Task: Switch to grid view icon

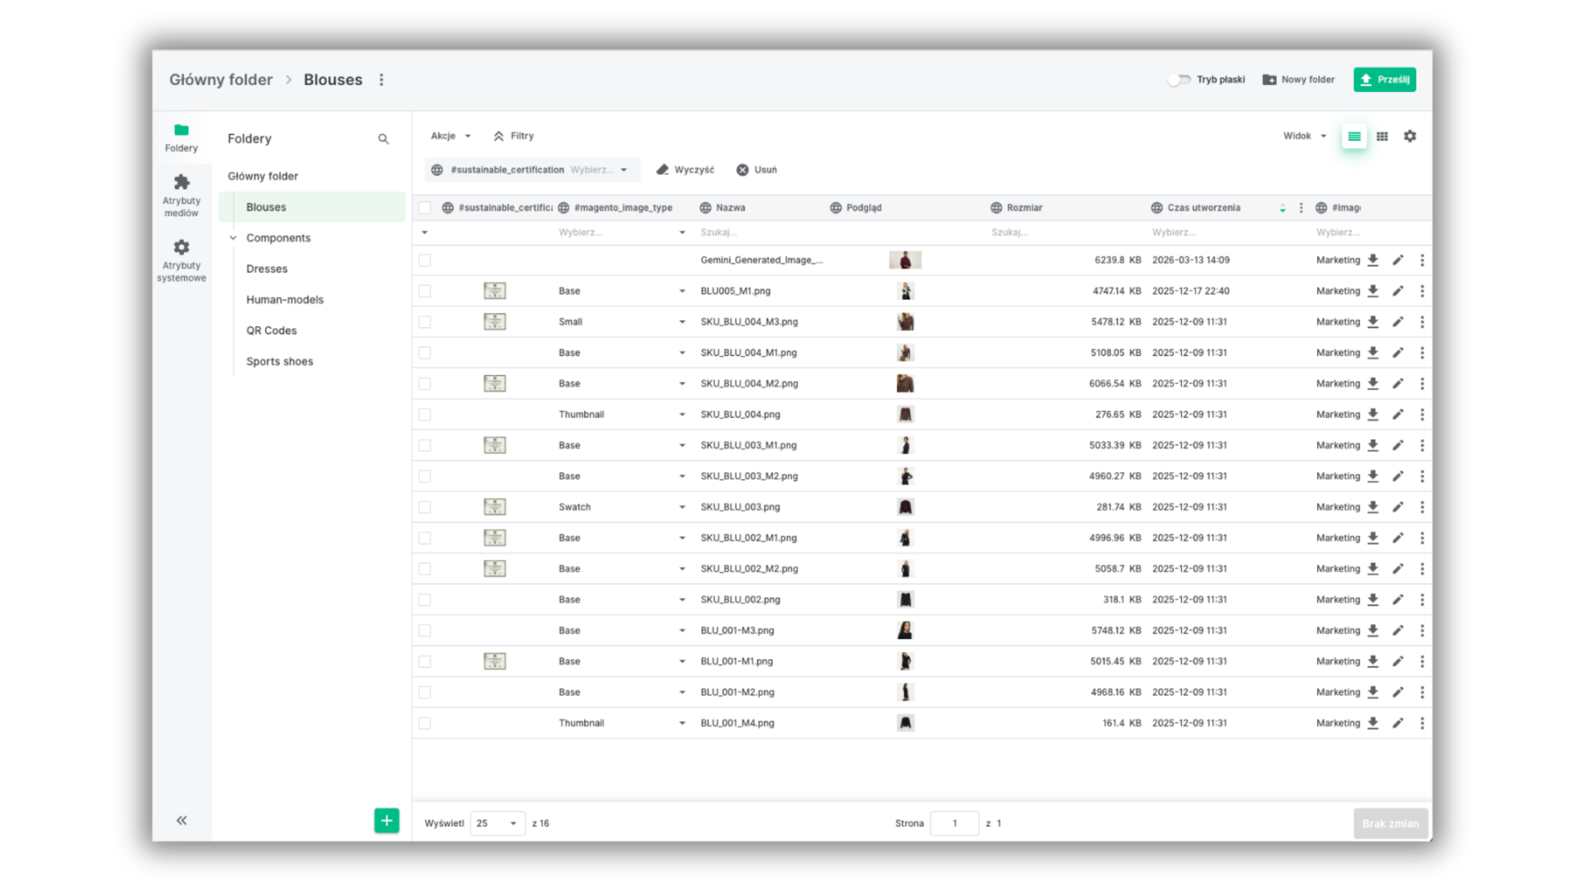Action: [1382, 136]
